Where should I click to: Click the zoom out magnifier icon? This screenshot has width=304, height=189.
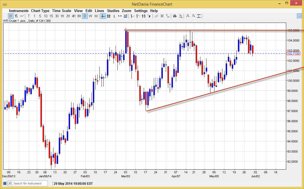pos(193,16)
